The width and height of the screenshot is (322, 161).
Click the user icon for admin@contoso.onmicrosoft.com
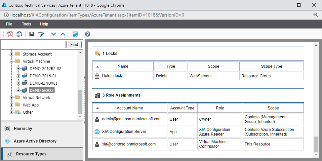click(x=97, y=119)
